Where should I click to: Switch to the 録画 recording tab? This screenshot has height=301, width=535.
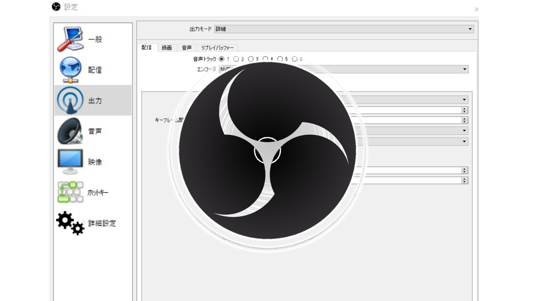click(167, 48)
